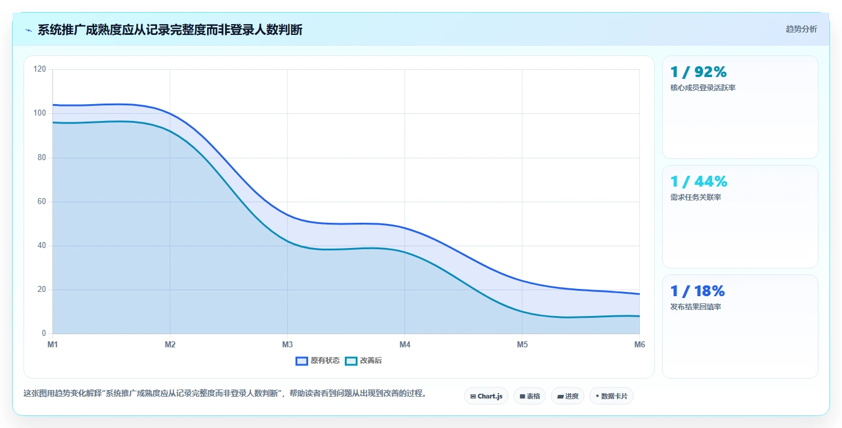Select the 表格 tag chip

coord(530,396)
